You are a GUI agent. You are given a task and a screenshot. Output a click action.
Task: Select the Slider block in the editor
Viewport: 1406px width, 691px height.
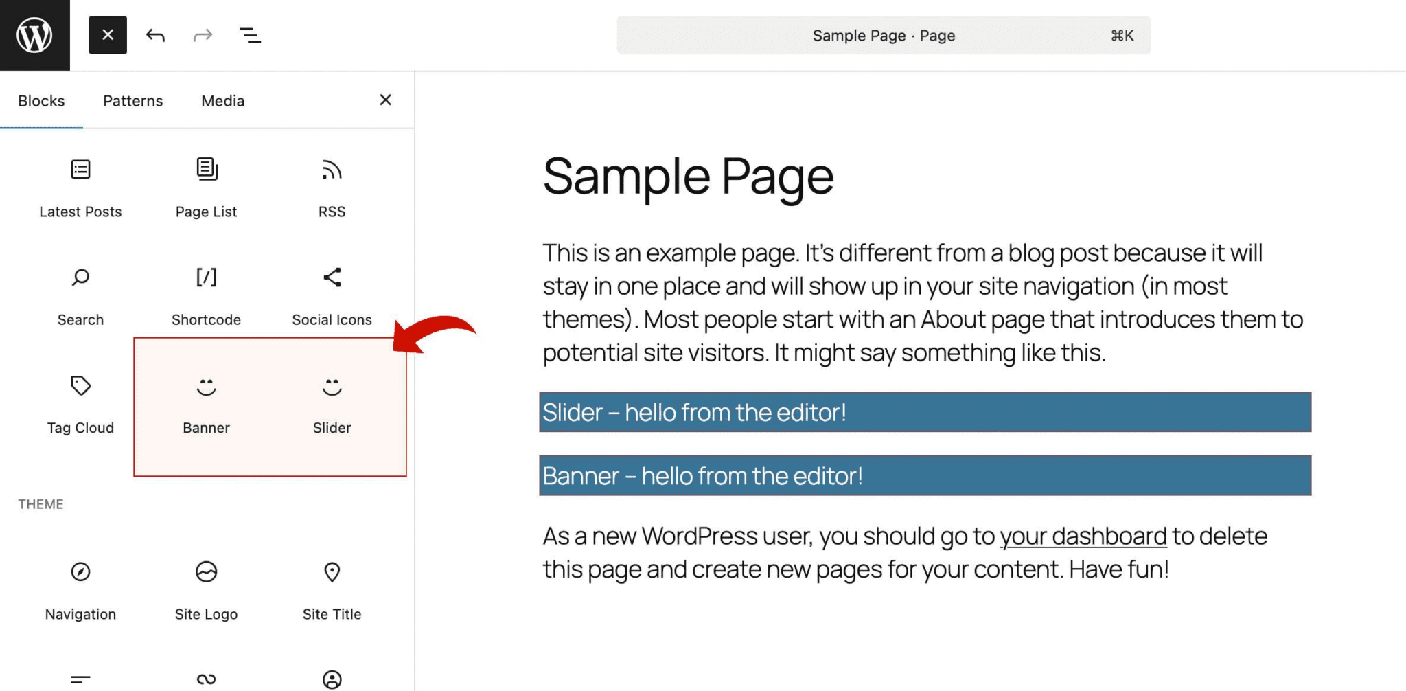(925, 412)
